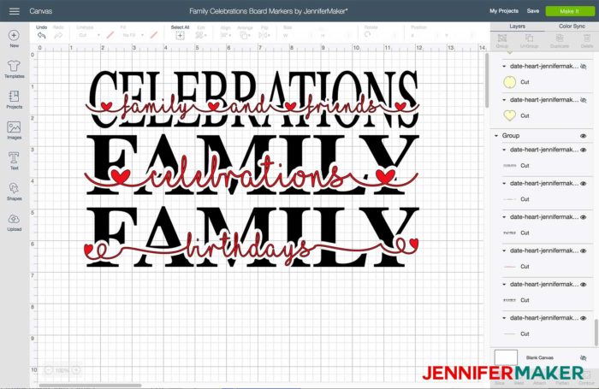This screenshot has width=599, height=389.
Task: Select the red birthdays script on canvas
Action: 251,248
